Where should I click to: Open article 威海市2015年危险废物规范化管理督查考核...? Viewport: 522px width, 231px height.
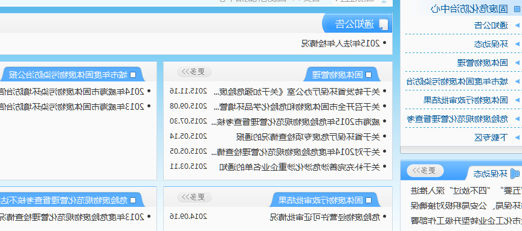click(x=296, y=122)
